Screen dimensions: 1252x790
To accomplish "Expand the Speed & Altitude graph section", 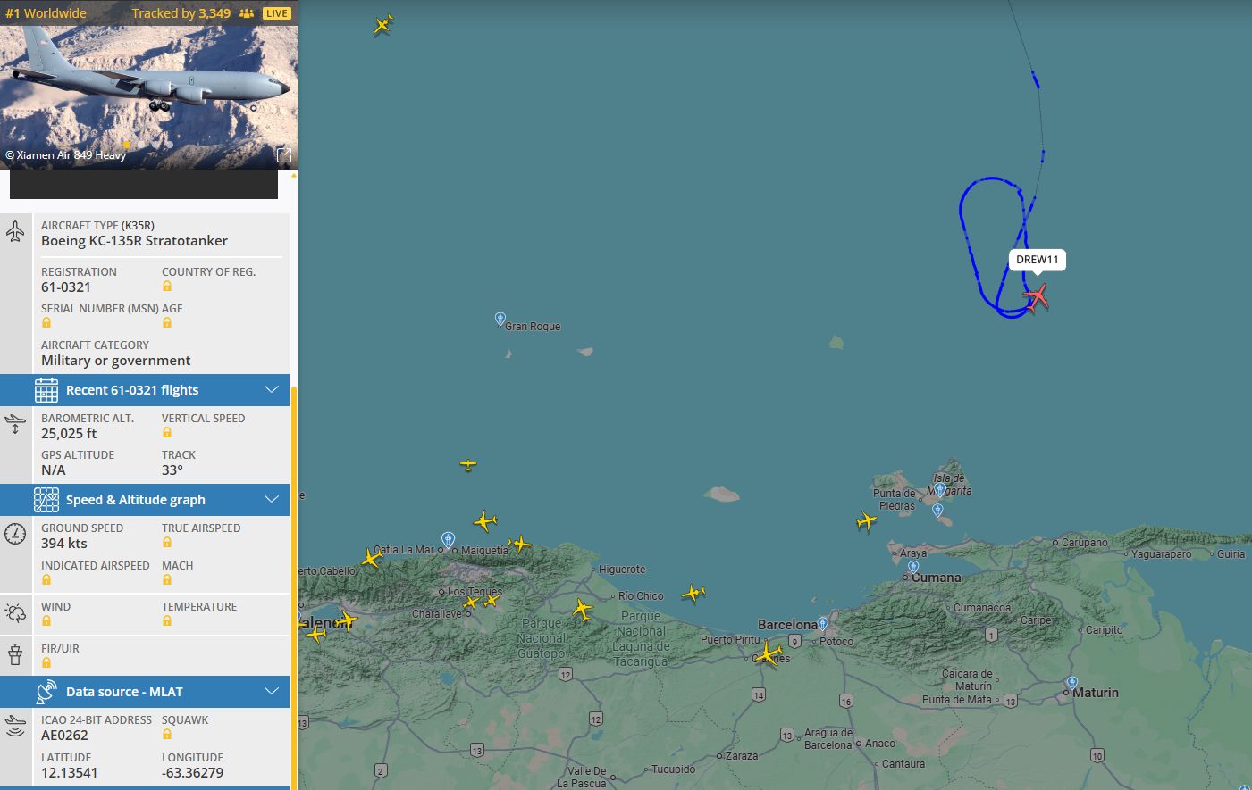I will (x=272, y=500).
